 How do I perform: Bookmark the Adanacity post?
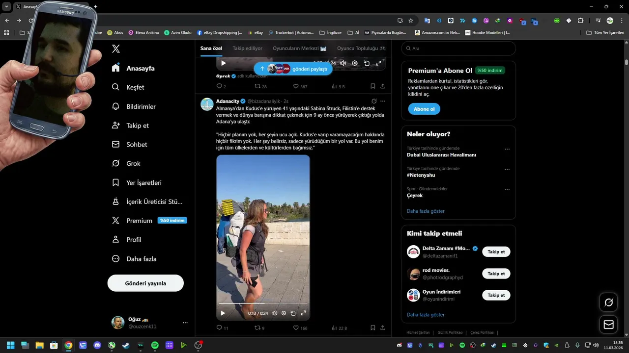372,328
